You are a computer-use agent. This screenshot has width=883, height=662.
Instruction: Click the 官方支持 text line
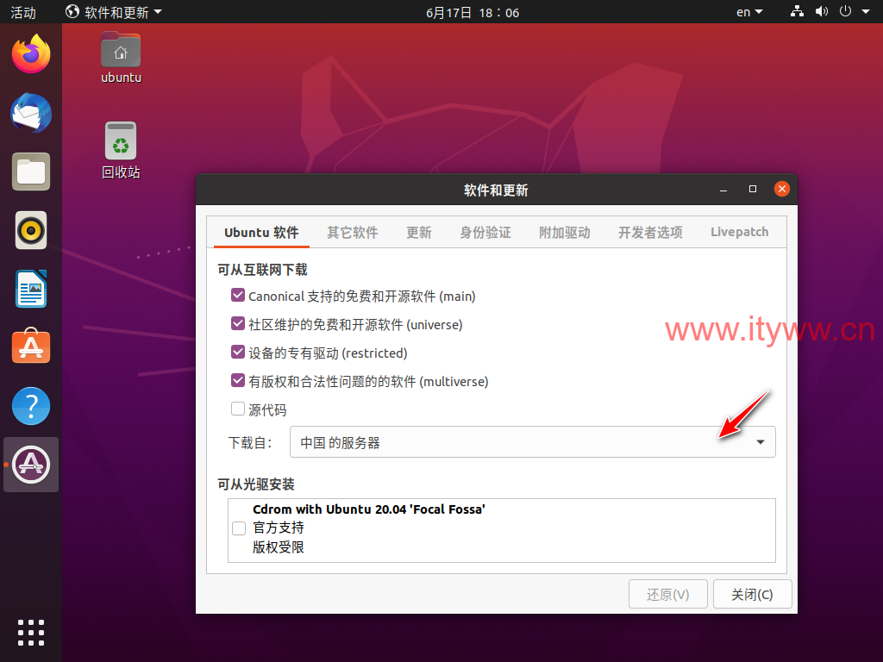279,528
